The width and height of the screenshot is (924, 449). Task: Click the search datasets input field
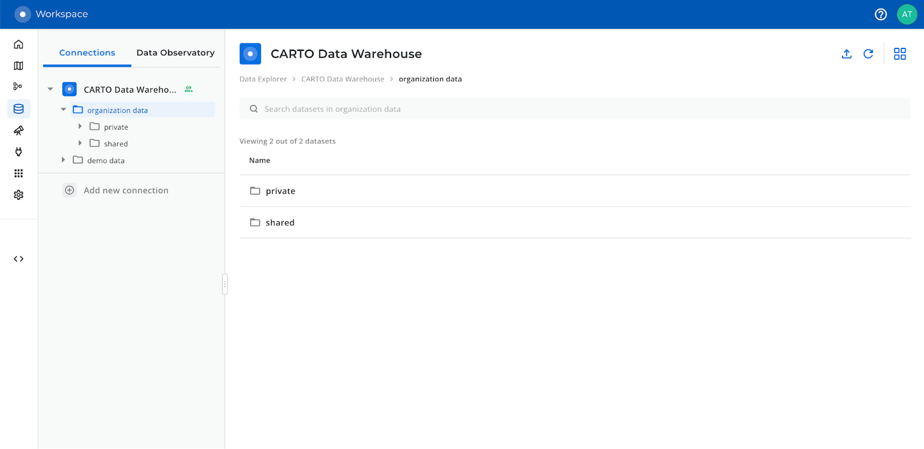point(575,109)
